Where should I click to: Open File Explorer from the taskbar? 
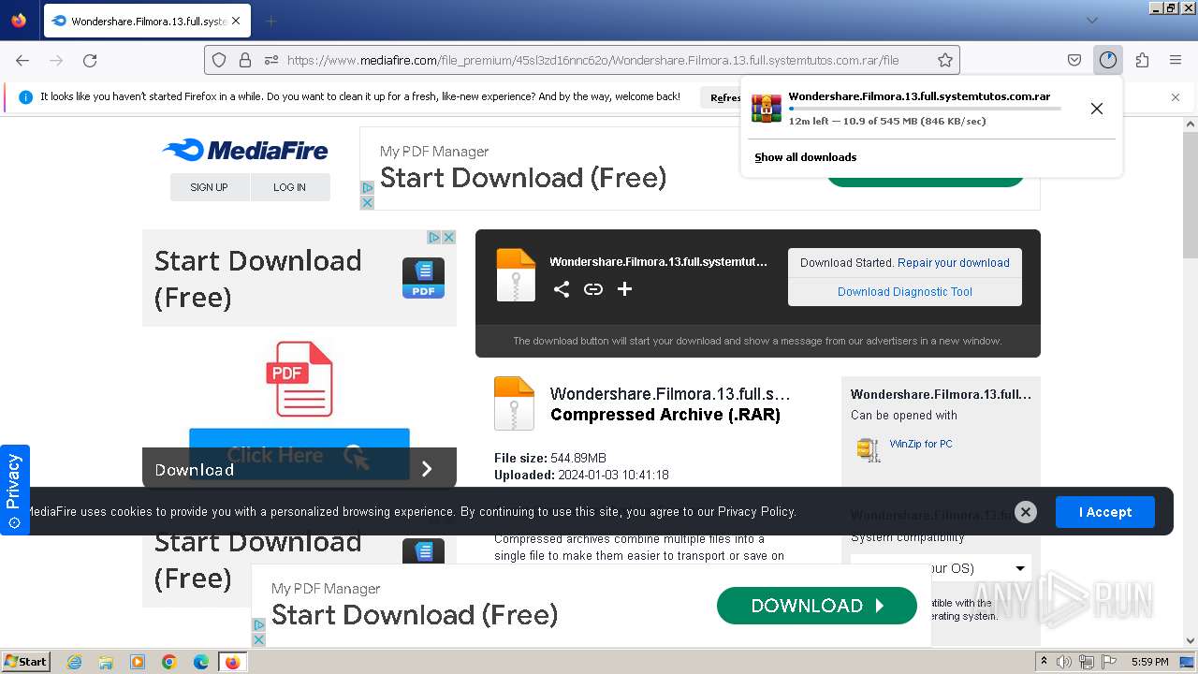coord(106,662)
